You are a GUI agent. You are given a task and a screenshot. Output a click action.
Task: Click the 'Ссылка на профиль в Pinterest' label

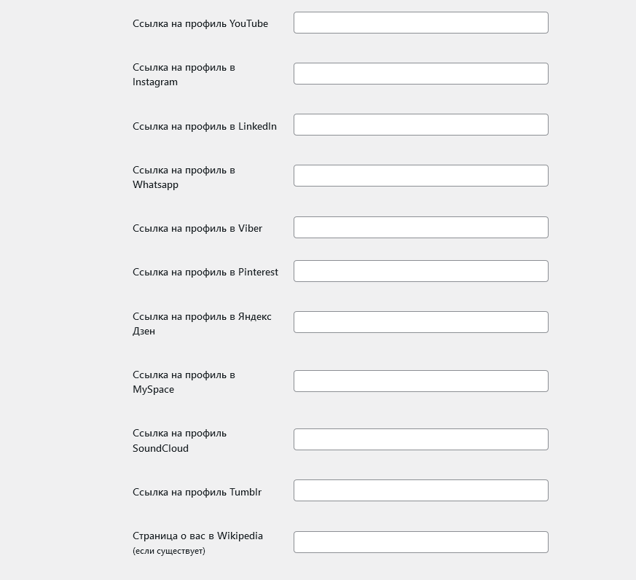click(205, 273)
